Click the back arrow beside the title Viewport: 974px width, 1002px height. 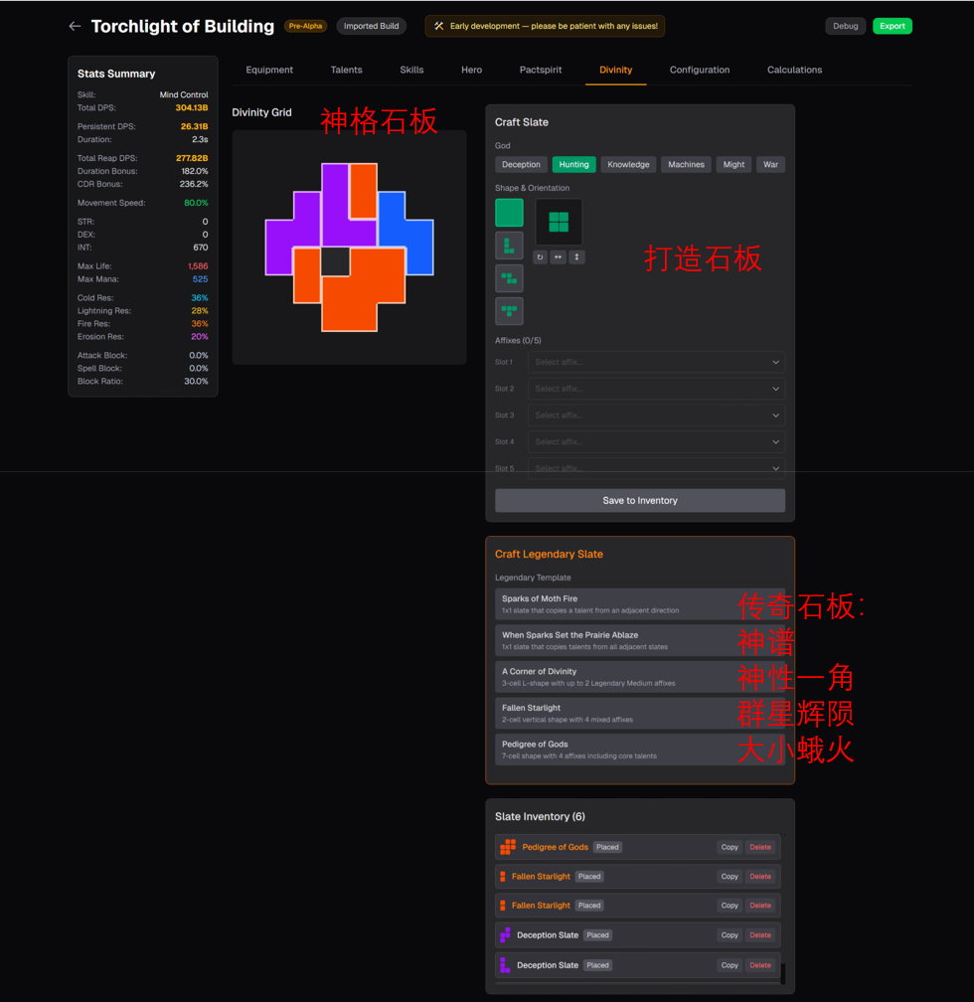[x=75, y=27]
